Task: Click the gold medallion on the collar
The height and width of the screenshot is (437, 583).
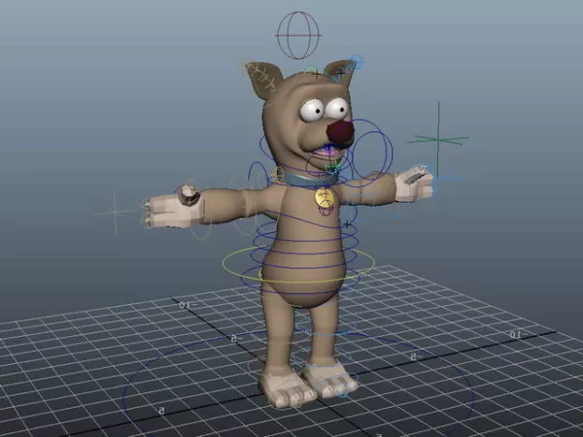Action: tap(324, 198)
